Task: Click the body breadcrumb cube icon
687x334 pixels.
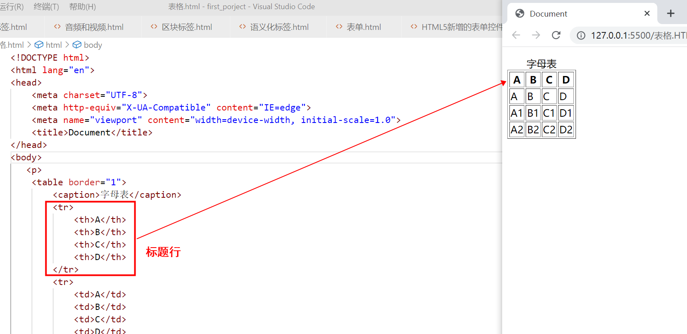Action: pyautogui.click(x=77, y=44)
